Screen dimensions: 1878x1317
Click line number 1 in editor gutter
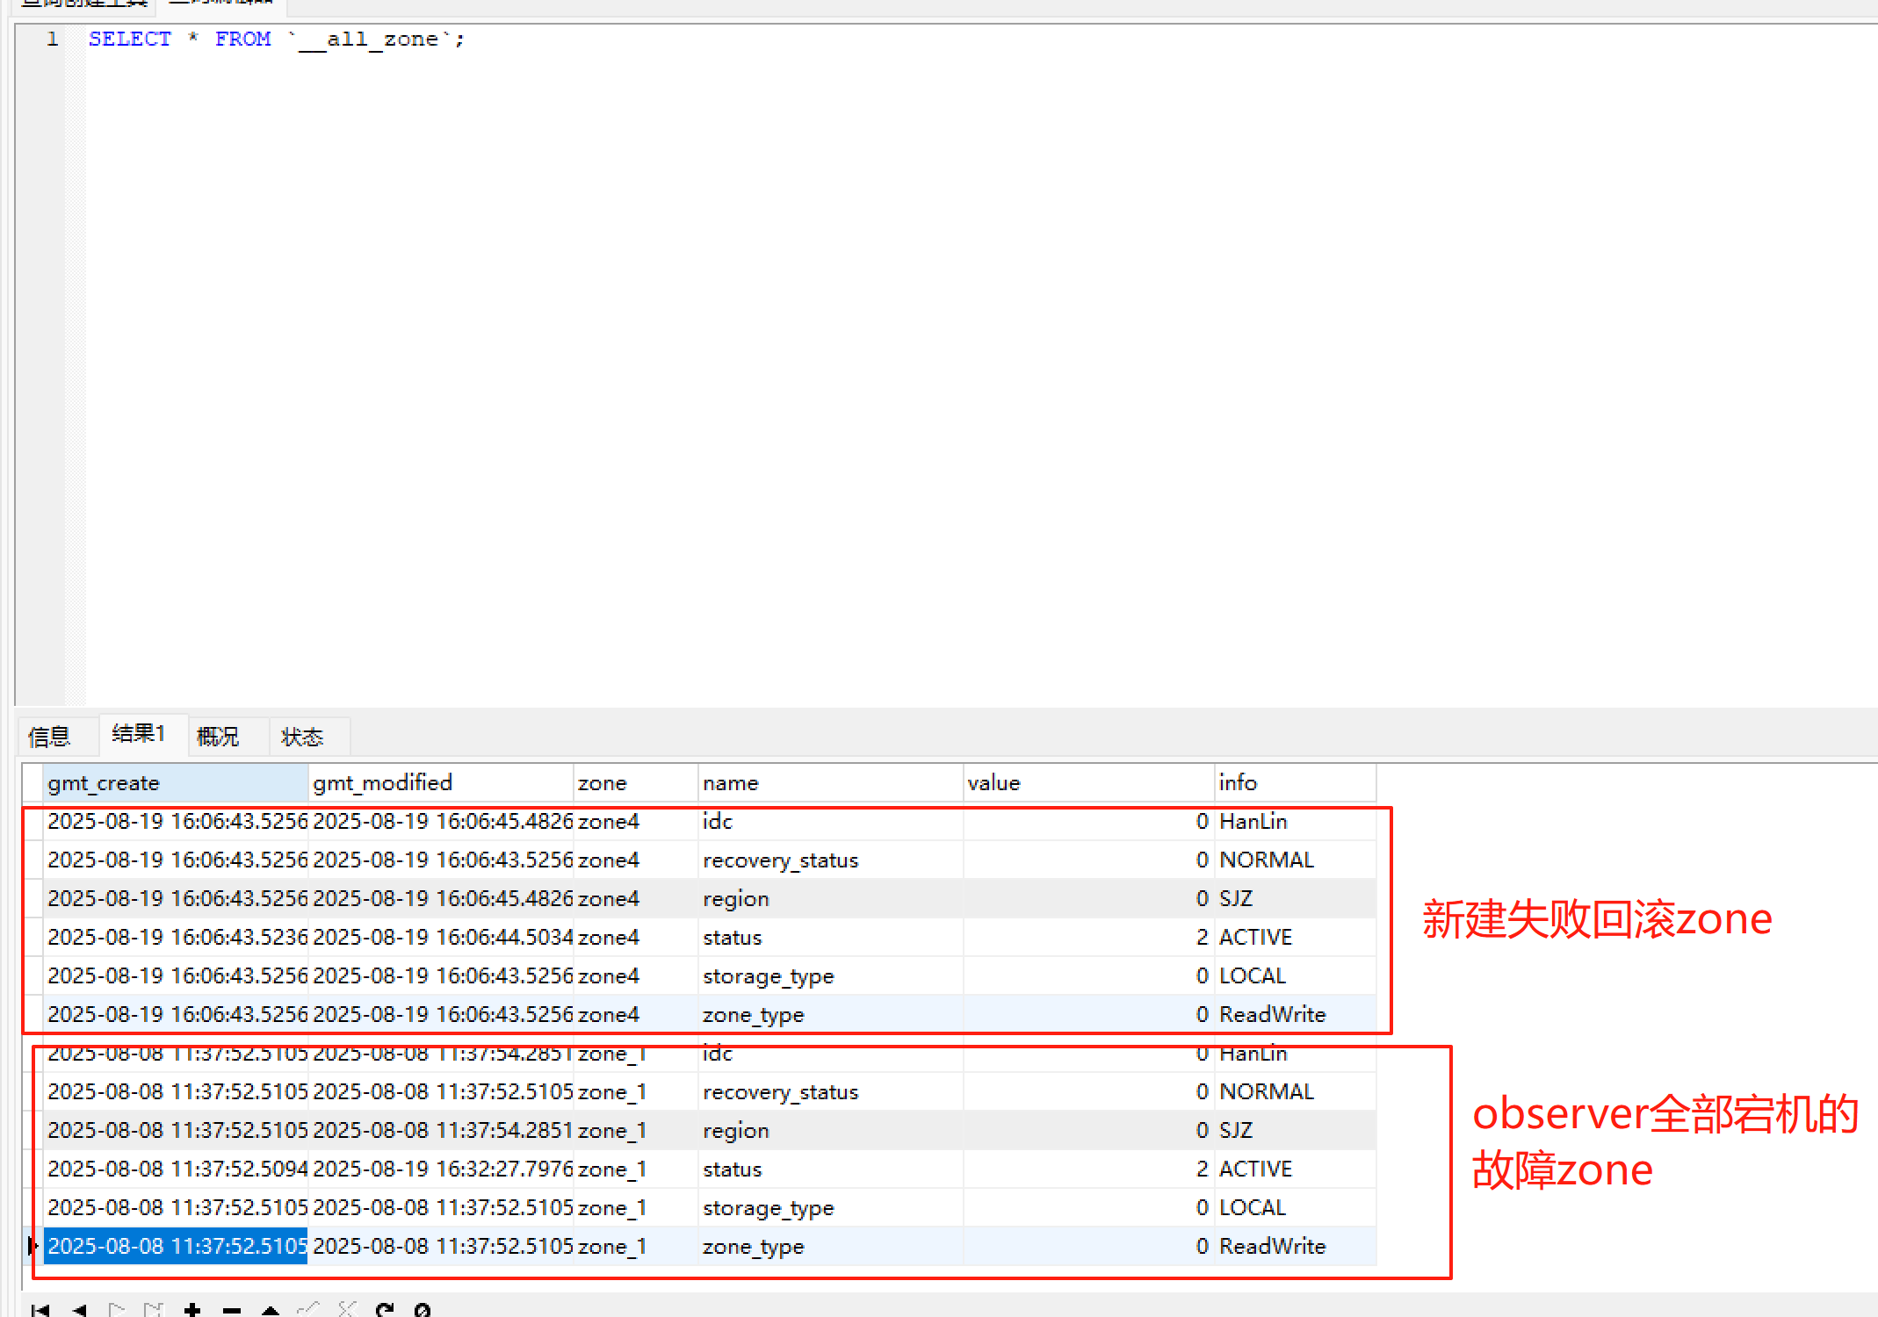point(53,39)
